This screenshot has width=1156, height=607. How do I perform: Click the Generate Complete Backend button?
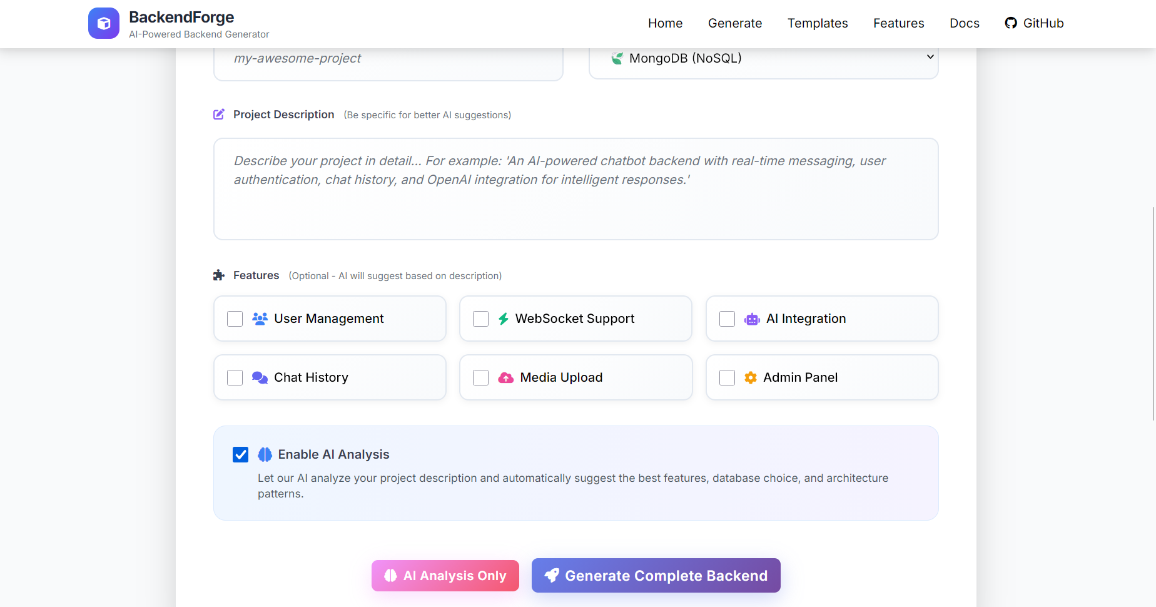pos(656,575)
